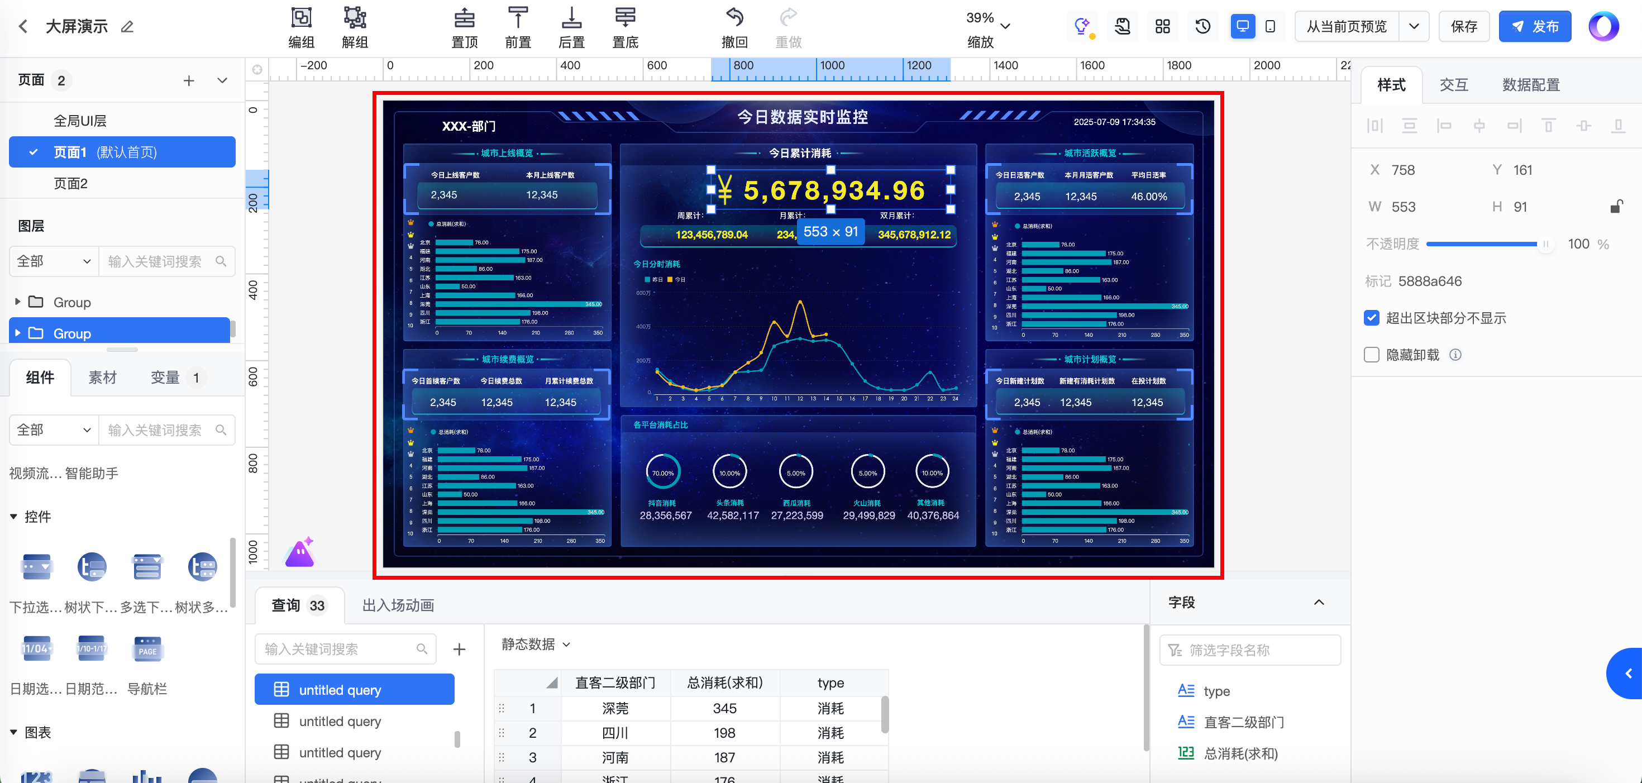Click the 撤回 undo icon
This screenshot has width=1642, height=783.
pyautogui.click(x=734, y=18)
